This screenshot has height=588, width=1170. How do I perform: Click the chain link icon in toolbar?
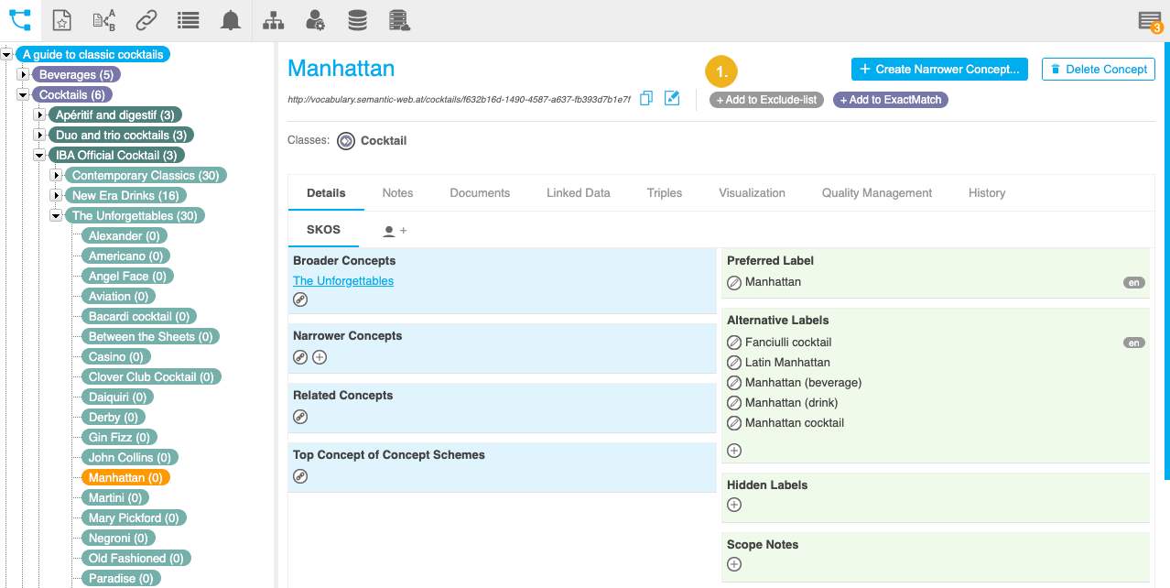pos(146,20)
